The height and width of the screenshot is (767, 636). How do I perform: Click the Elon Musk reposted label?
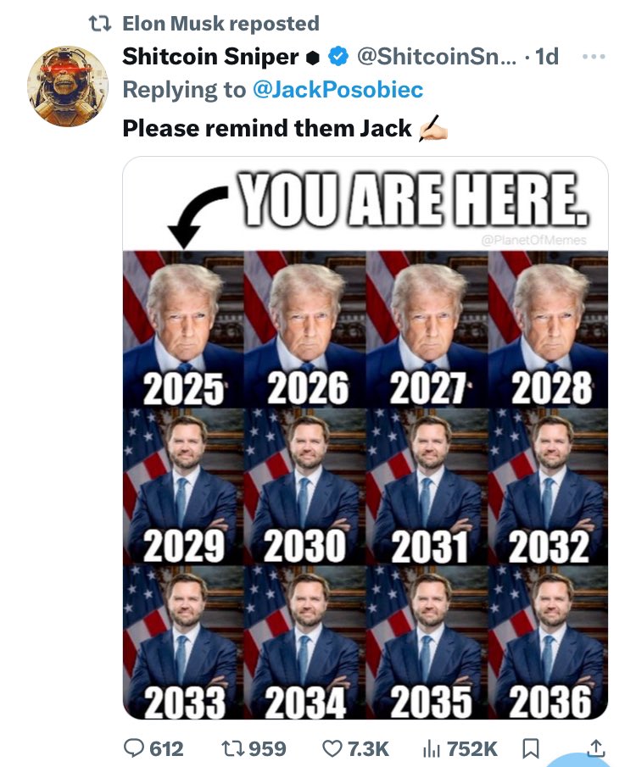(220, 23)
